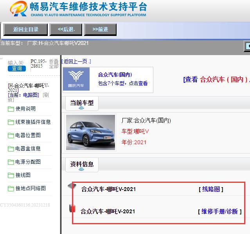Select the 接地点网络图 tree entry text
This screenshot has height=234, width=250.
(31, 188)
